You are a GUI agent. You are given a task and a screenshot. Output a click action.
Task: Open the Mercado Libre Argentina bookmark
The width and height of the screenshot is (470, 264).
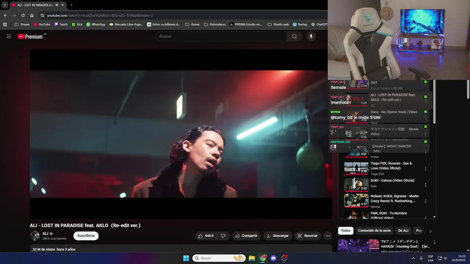[x=126, y=25]
